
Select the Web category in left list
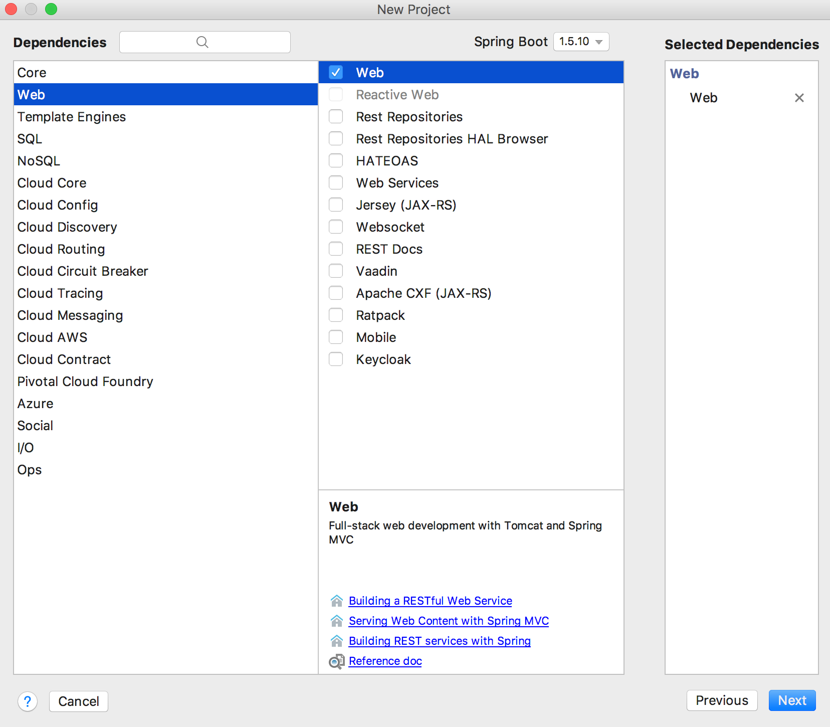pos(166,94)
